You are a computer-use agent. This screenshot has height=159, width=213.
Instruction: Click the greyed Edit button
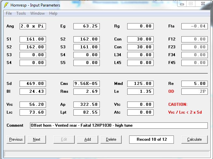(64, 139)
